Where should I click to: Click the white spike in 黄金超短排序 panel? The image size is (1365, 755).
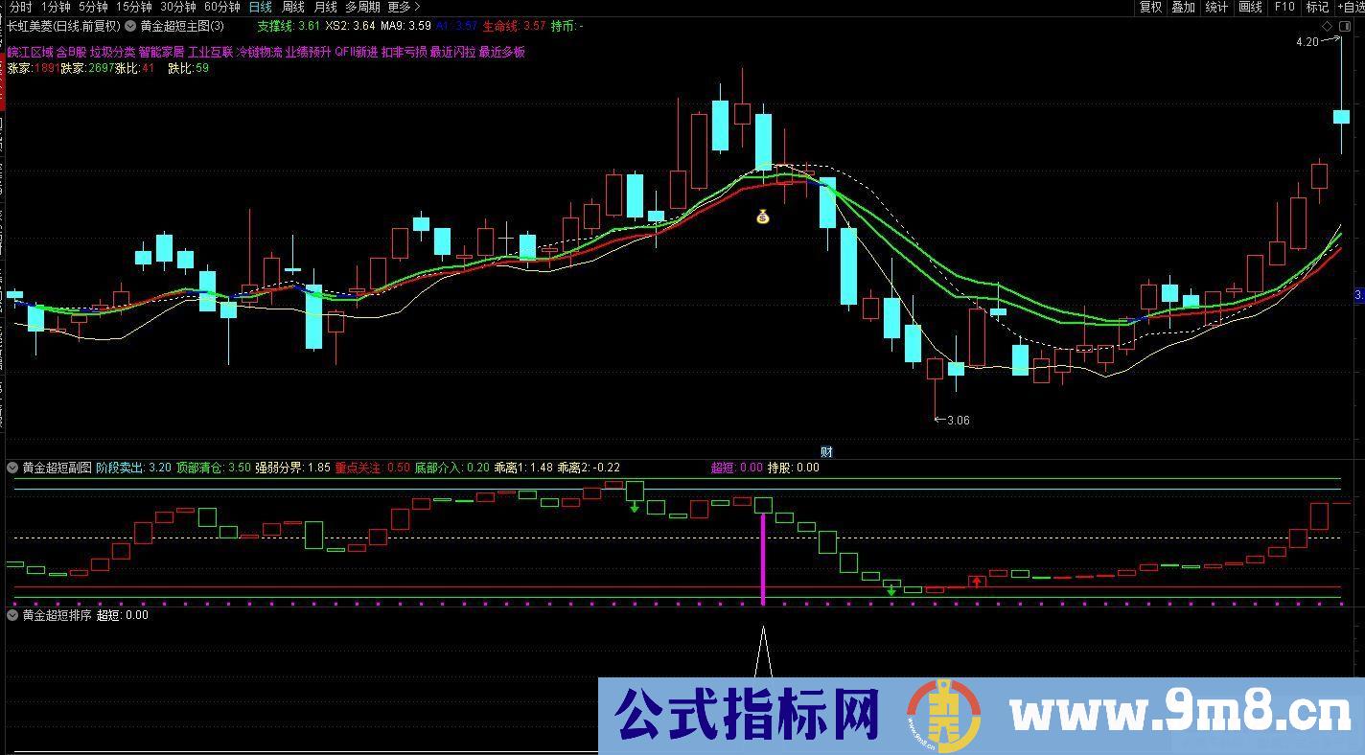point(763,652)
